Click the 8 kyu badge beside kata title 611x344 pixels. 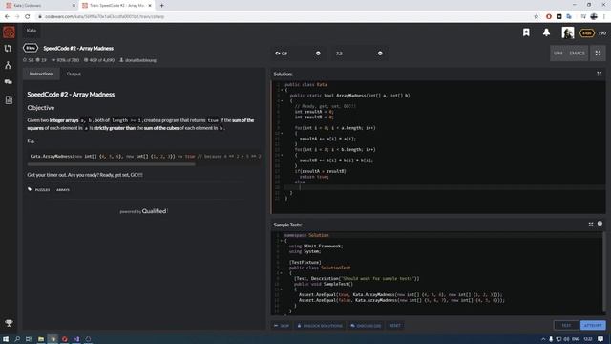pyautogui.click(x=31, y=48)
